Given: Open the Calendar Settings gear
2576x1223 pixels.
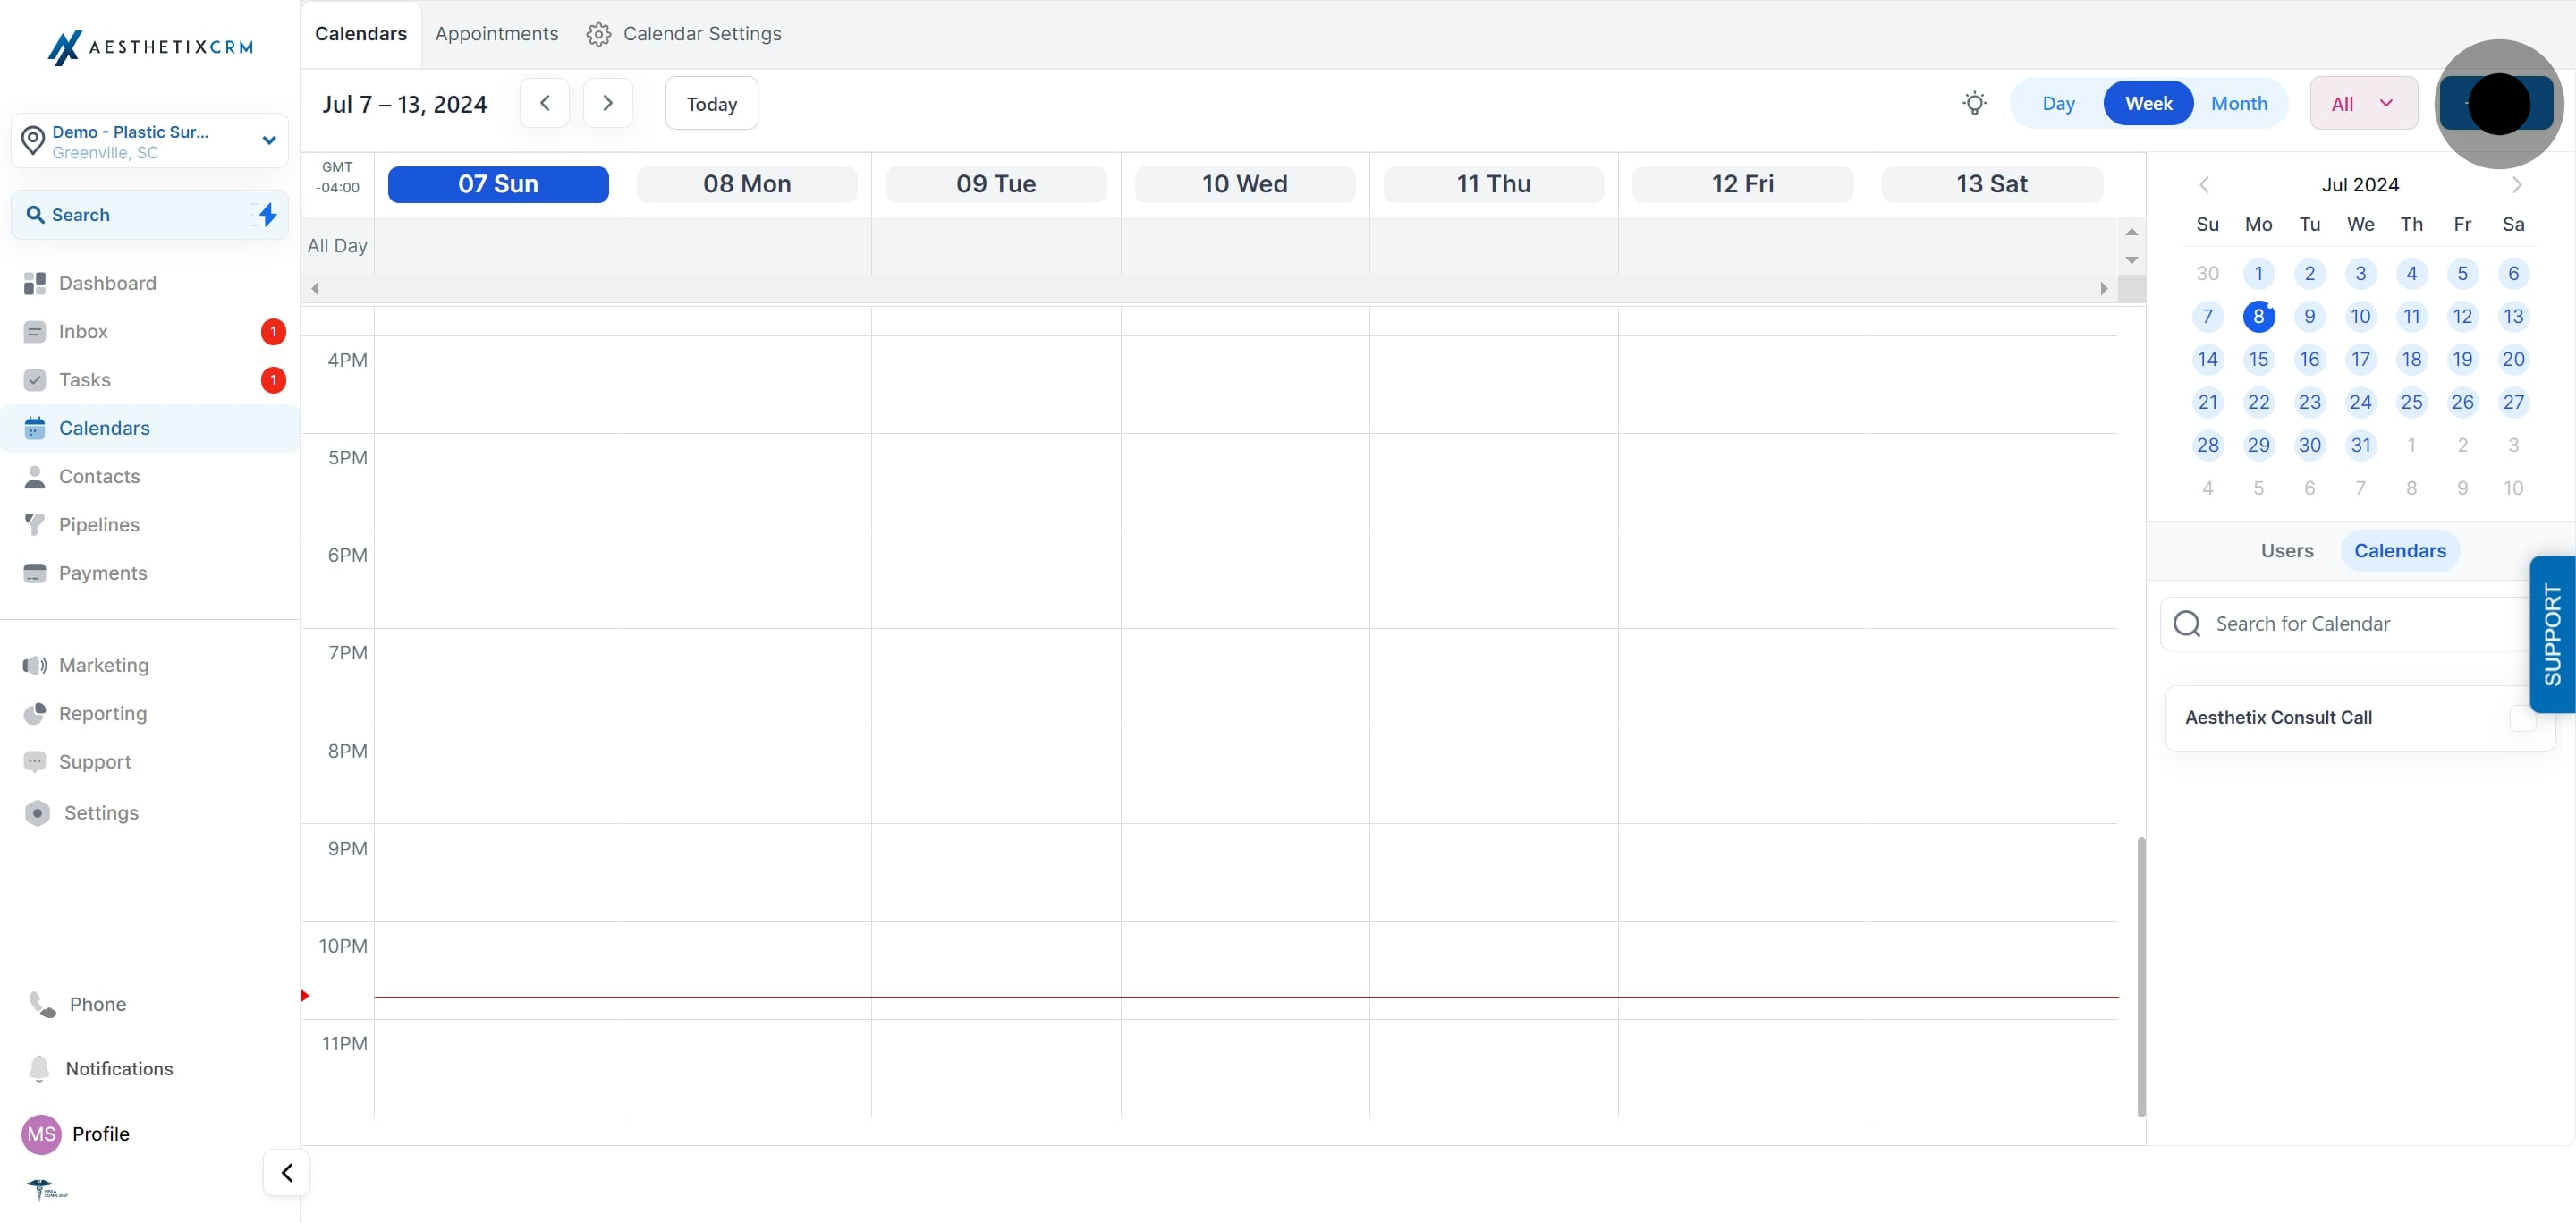Looking at the screenshot, I should pyautogui.click(x=598, y=34).
